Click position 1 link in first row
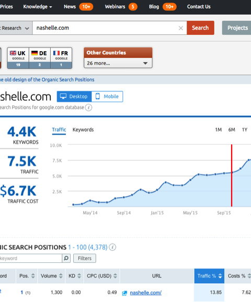The width and height of the screenshot is (251, 302). pos(22,293)
